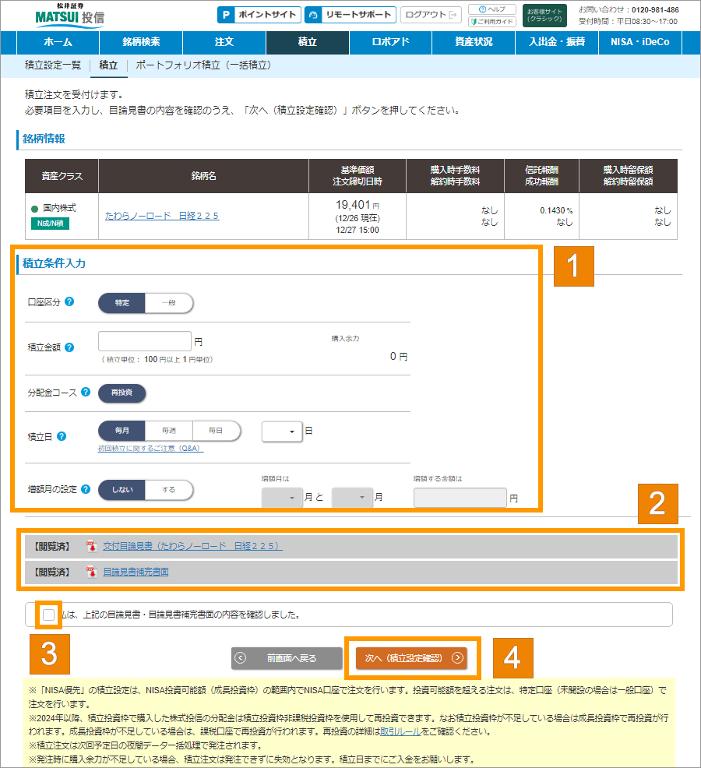The width and height of the screenshot is (701, 768).
Task: Open the NISA・iDeCo menu
Action: (640, 42)
